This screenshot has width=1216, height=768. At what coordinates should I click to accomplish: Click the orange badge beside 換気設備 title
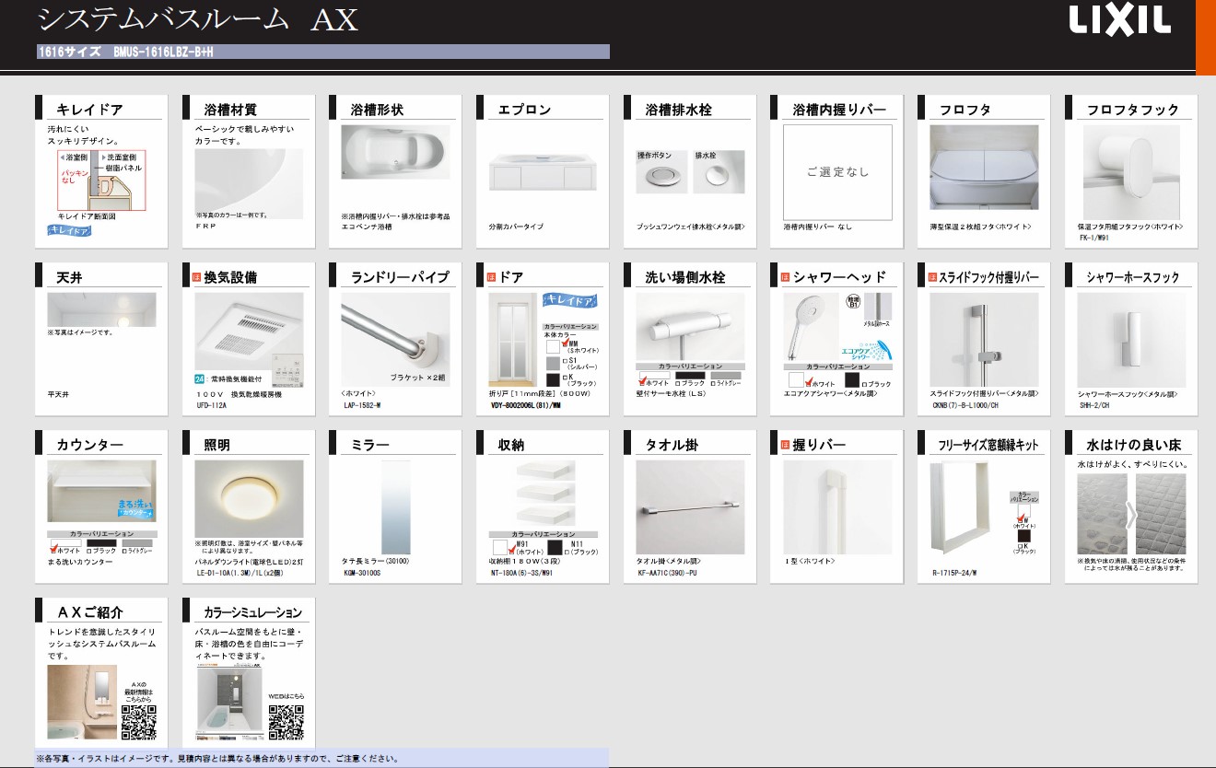[x=196, y=276]
